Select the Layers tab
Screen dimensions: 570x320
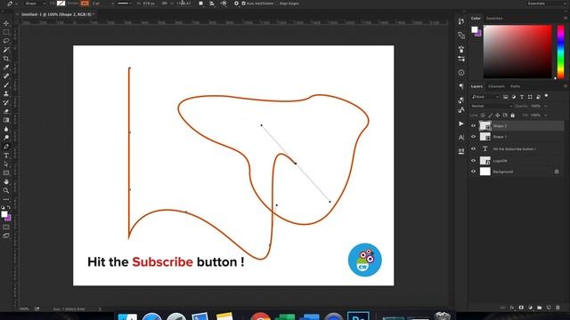click(476, 86)
